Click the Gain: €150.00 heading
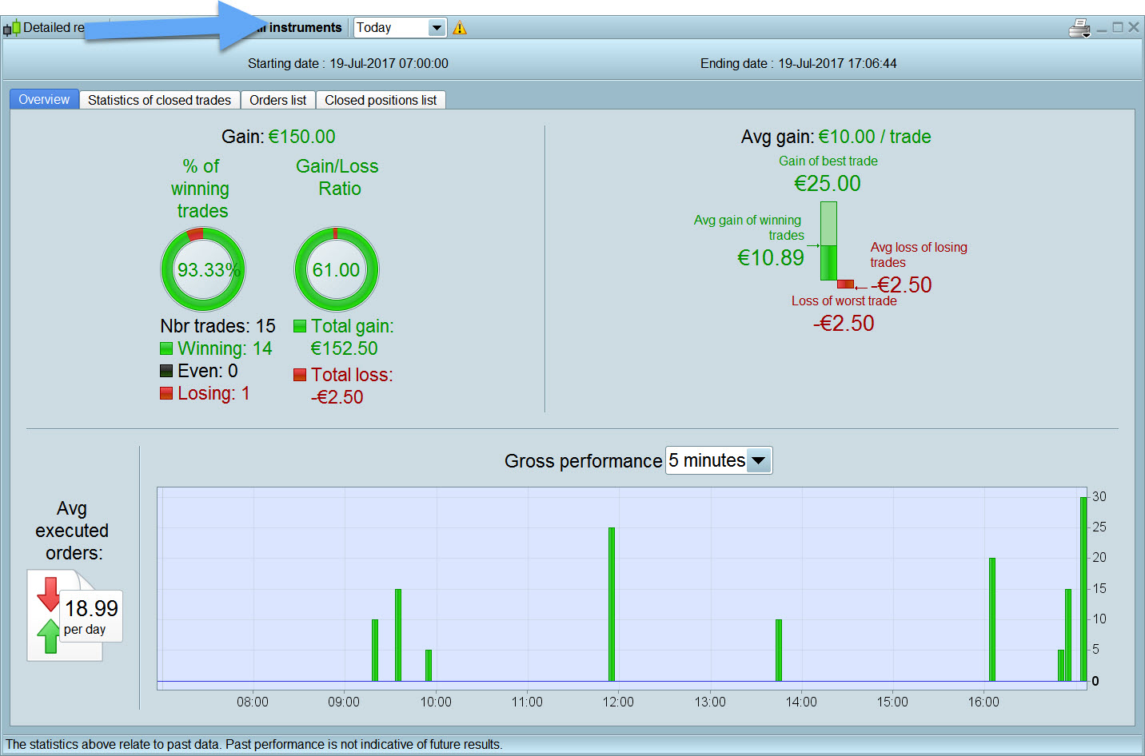1145x756 pixels. 278,137
